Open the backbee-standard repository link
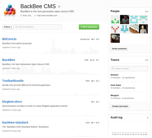 point(15,123)
